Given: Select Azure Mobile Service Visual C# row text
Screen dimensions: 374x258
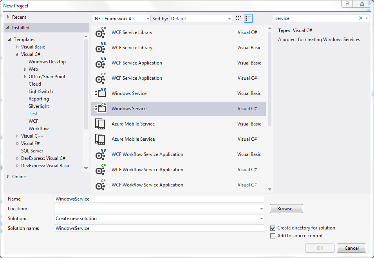Looking at the screenshot, I should click(x=133, y=139).
